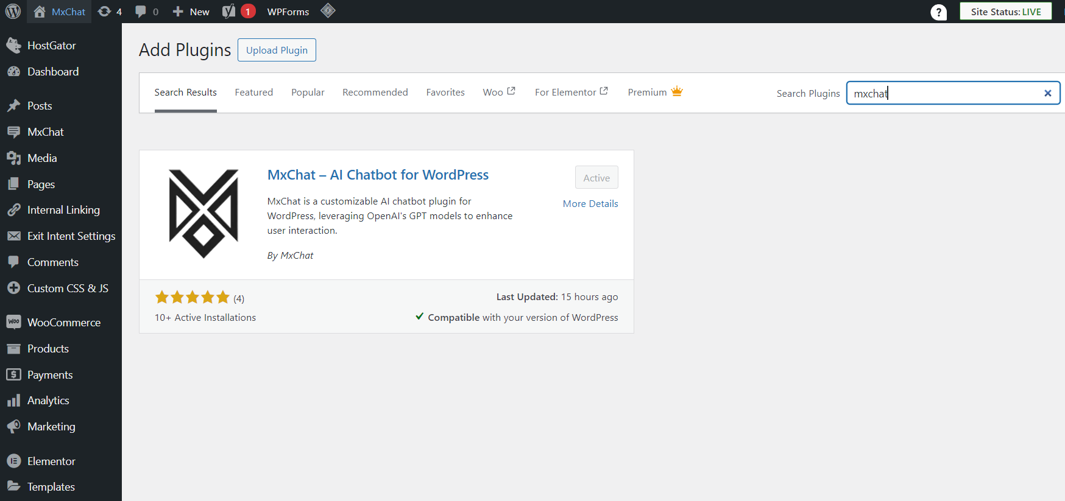Viewport: 1065px width, 501px height.
Task: Click the Payments dollar icon
Action: tap(13, 375)
